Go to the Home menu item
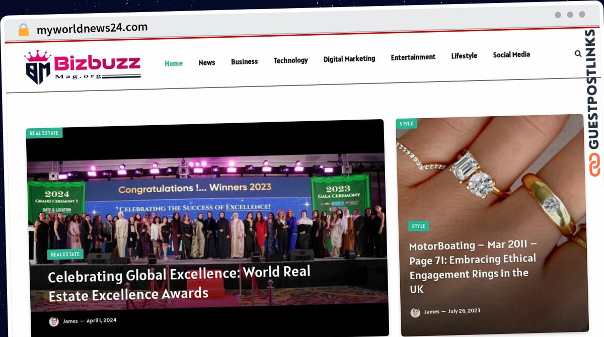Viewport: 604px width, 337px height. tap(174, 63)
